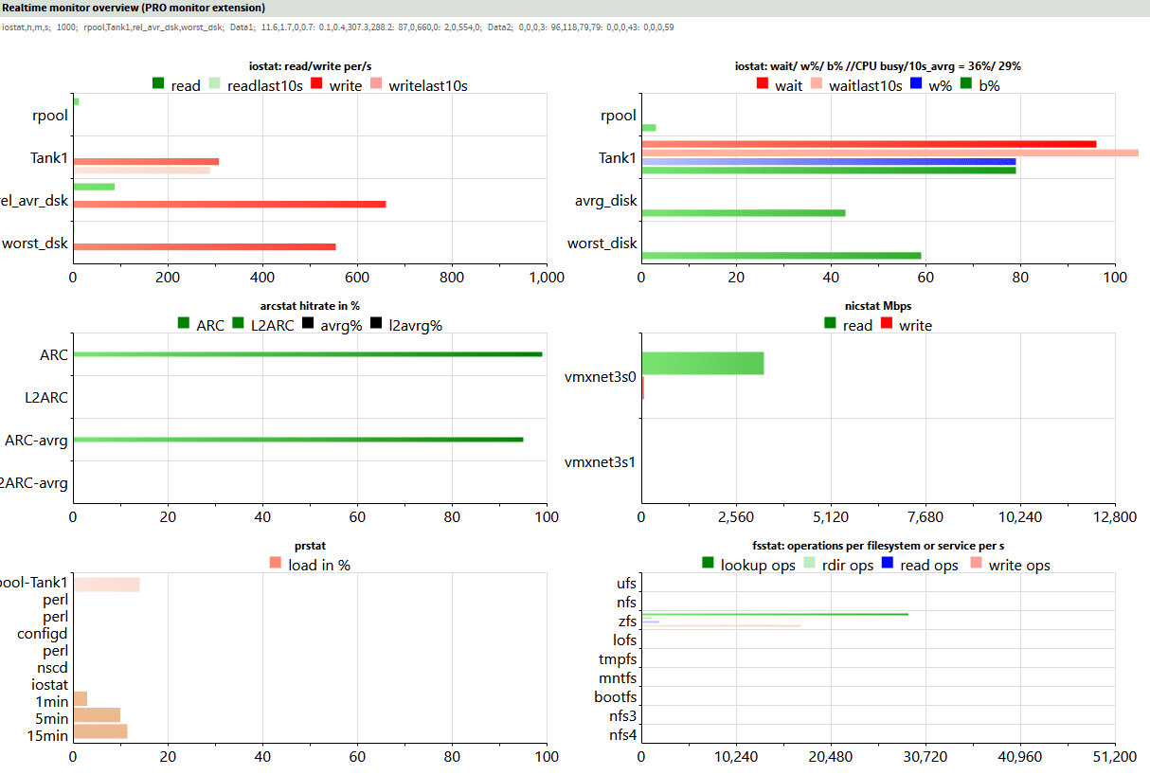Click the 'tmpfs' filesystem label
1150x775 pixels.
(x=618, y=659)
